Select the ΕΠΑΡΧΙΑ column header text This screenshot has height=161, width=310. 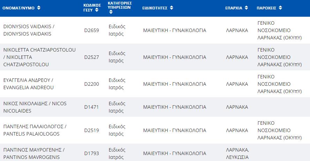tap(234, 8)
